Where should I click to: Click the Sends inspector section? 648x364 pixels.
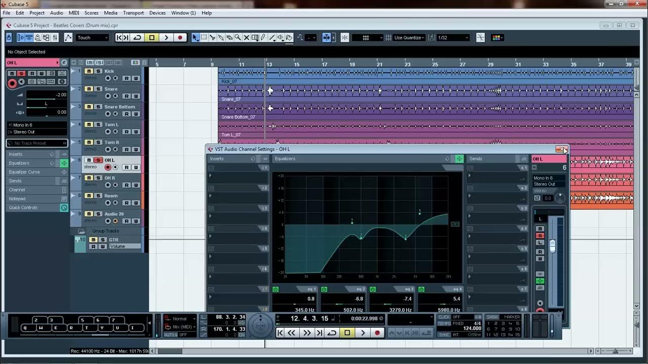(36, 181)
